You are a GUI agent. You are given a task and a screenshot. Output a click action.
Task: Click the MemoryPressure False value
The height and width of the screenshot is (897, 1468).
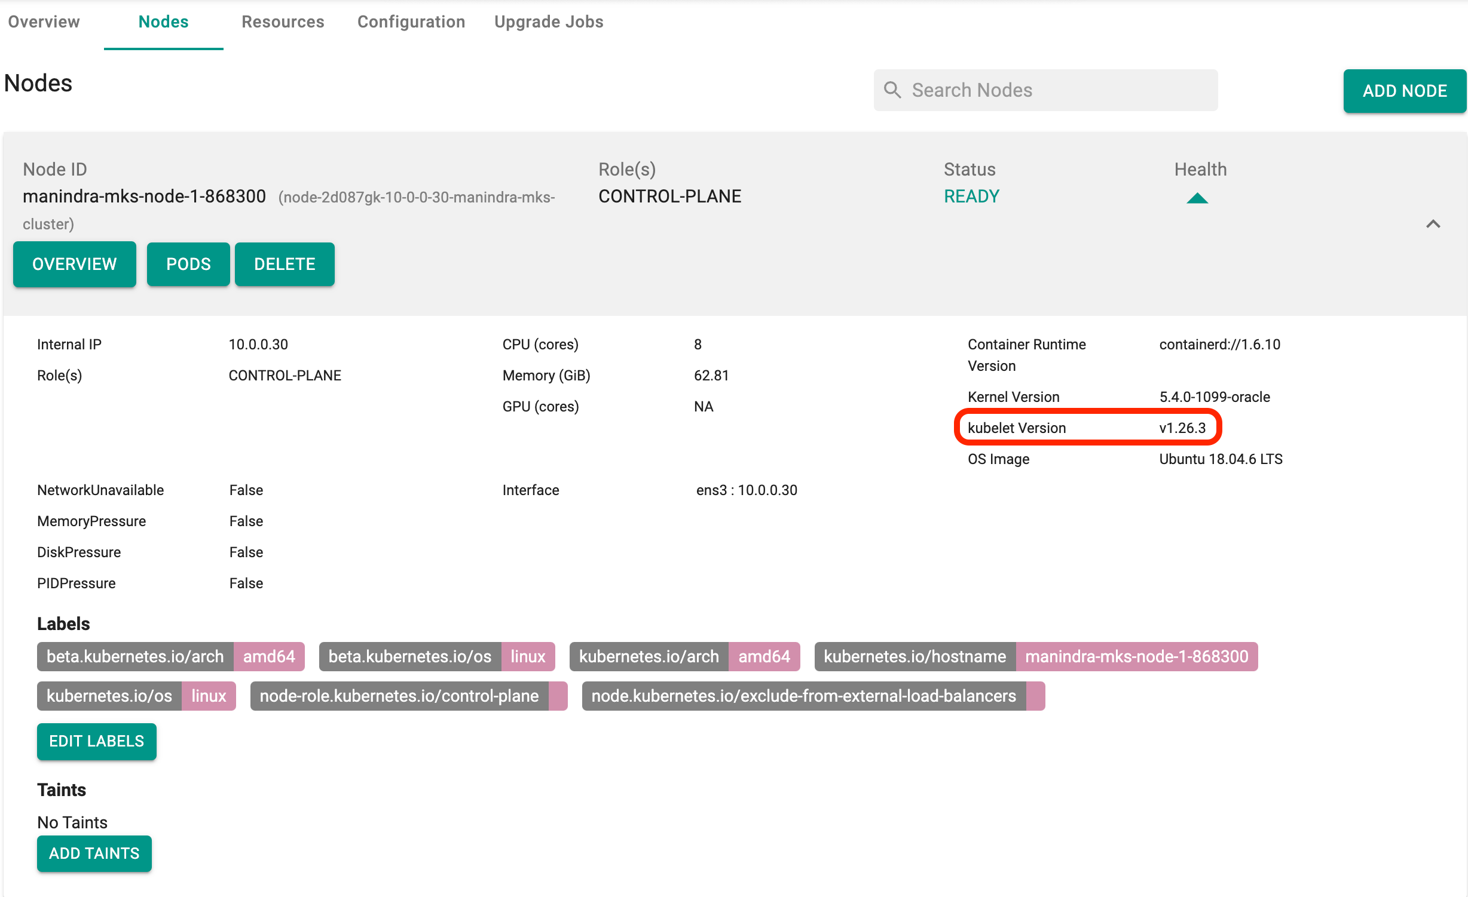pyautogui.click(x=246, y=521)
